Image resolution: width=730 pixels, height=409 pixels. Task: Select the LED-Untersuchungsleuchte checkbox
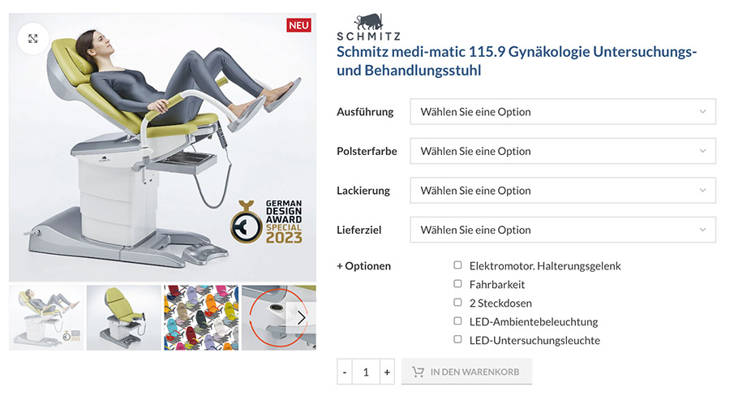[x=457, y=339]
